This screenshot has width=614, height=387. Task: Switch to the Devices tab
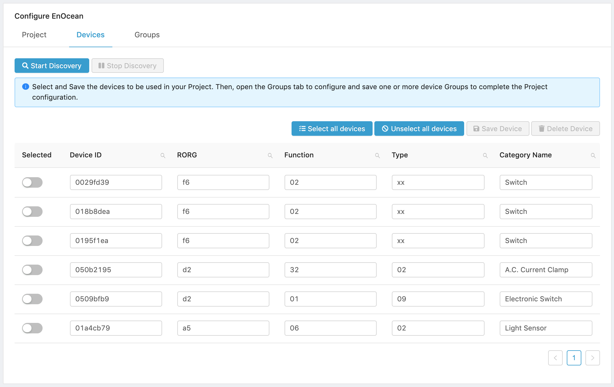point(91,35)
